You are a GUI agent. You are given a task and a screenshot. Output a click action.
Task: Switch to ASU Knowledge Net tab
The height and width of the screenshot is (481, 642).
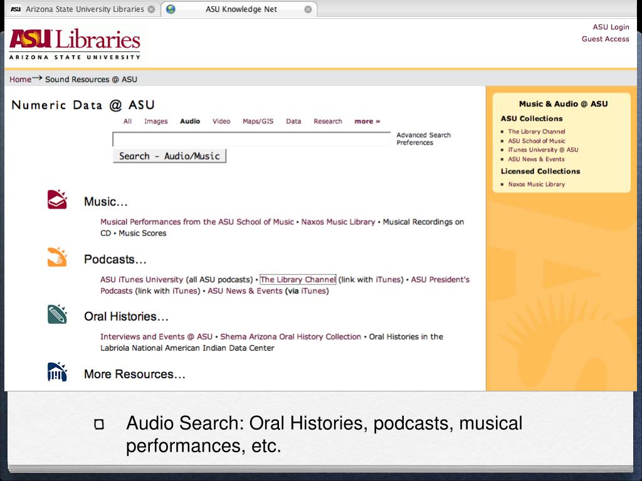pos(239,9)
